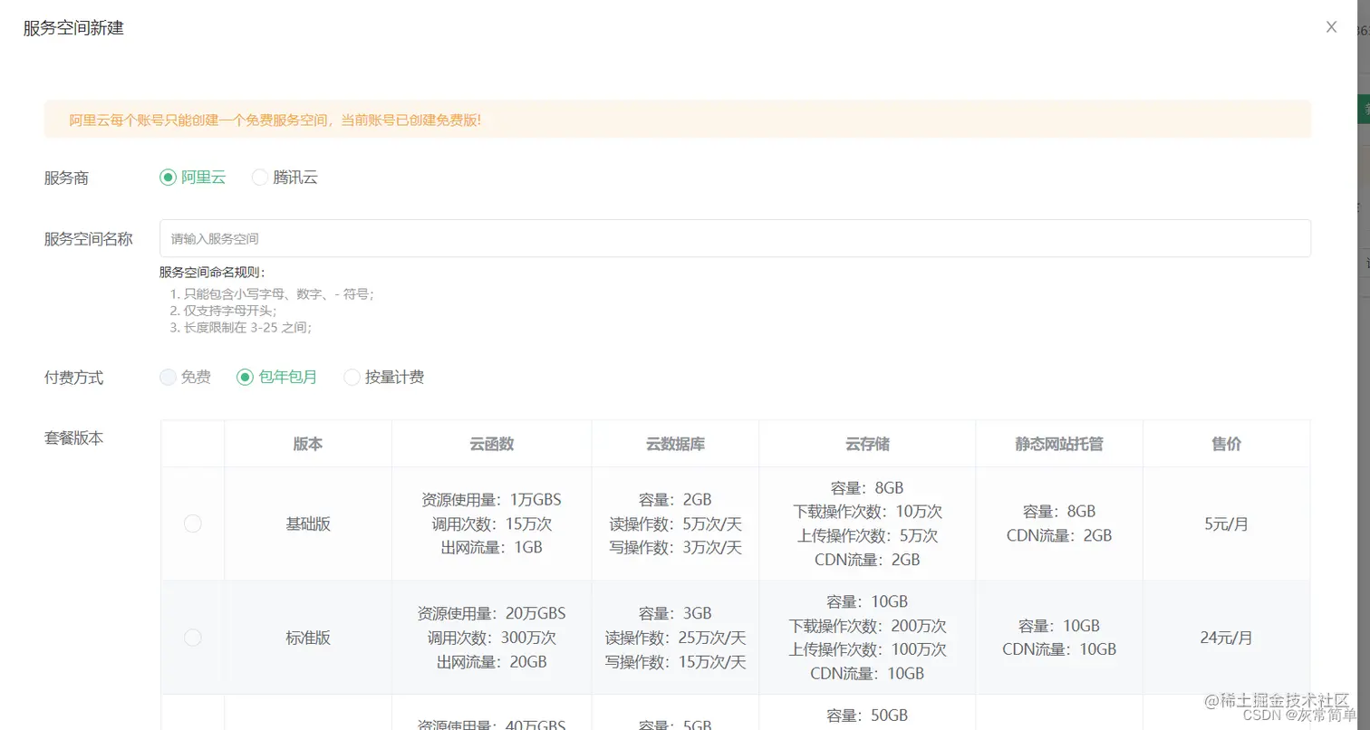This screenshot has height=730, width=1370.
Task: Click the 基础版 version name cell
Action: point(308,523)
